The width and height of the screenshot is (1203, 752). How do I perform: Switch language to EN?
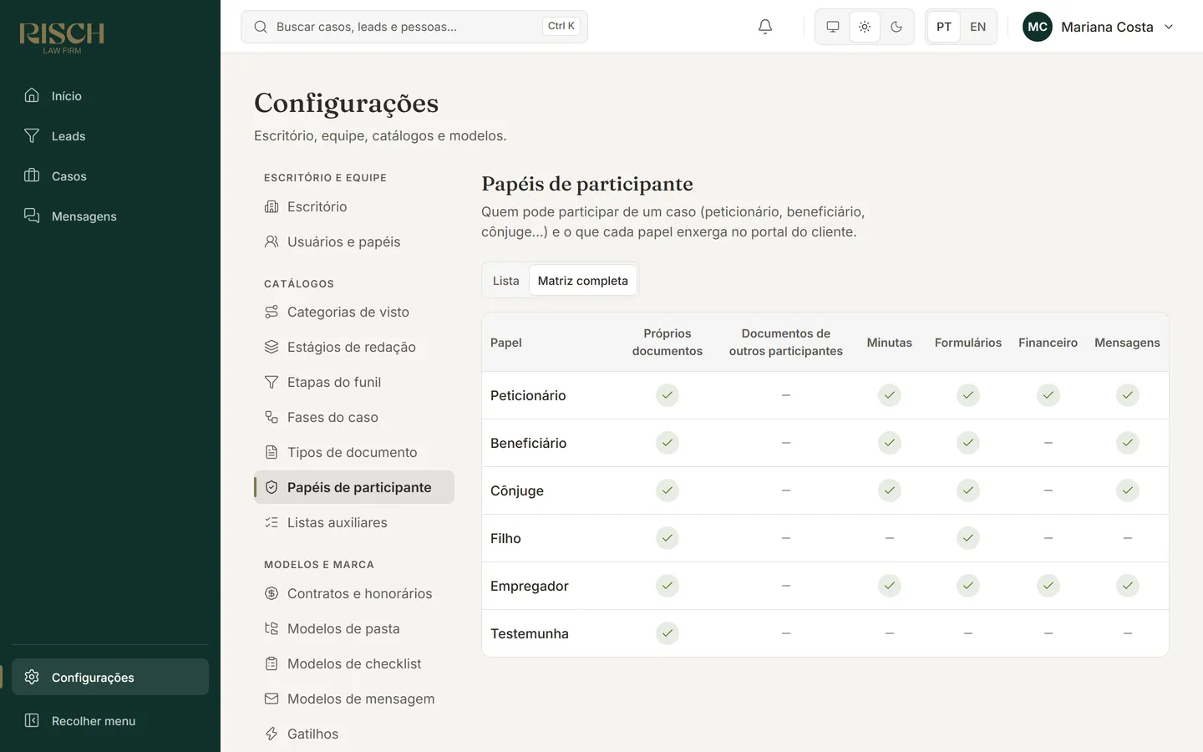(977, 27)
